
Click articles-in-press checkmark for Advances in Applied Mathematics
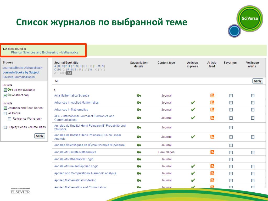click(x=193, y=103)
